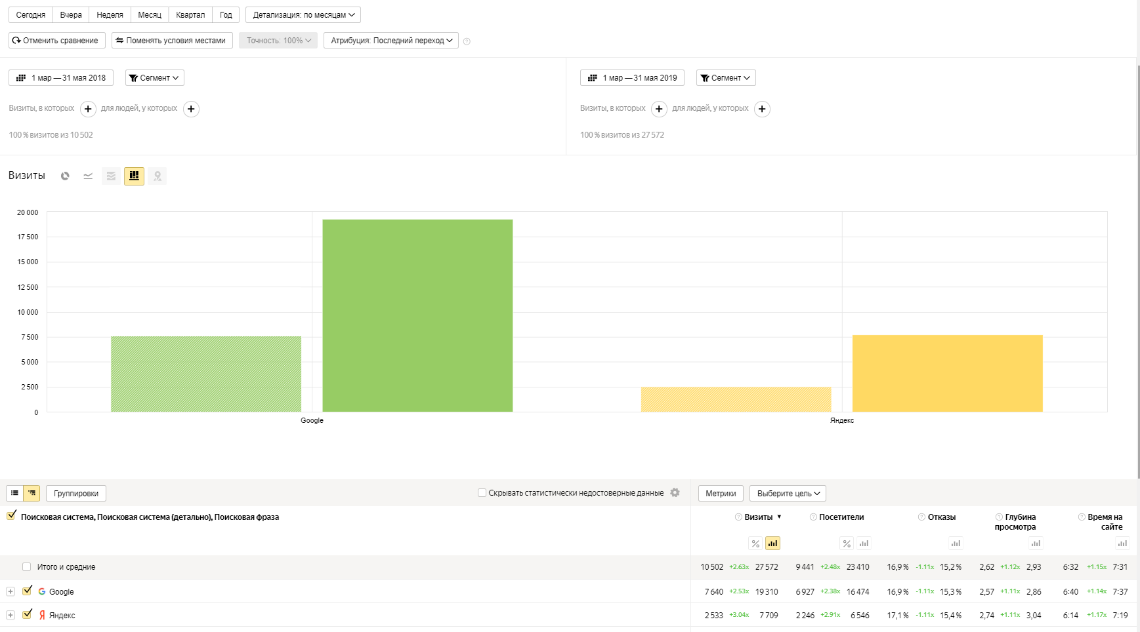This screenshot has width=1140, height=632.
Task: Select the Неделя period tab
Action: (x=110, y=15)
